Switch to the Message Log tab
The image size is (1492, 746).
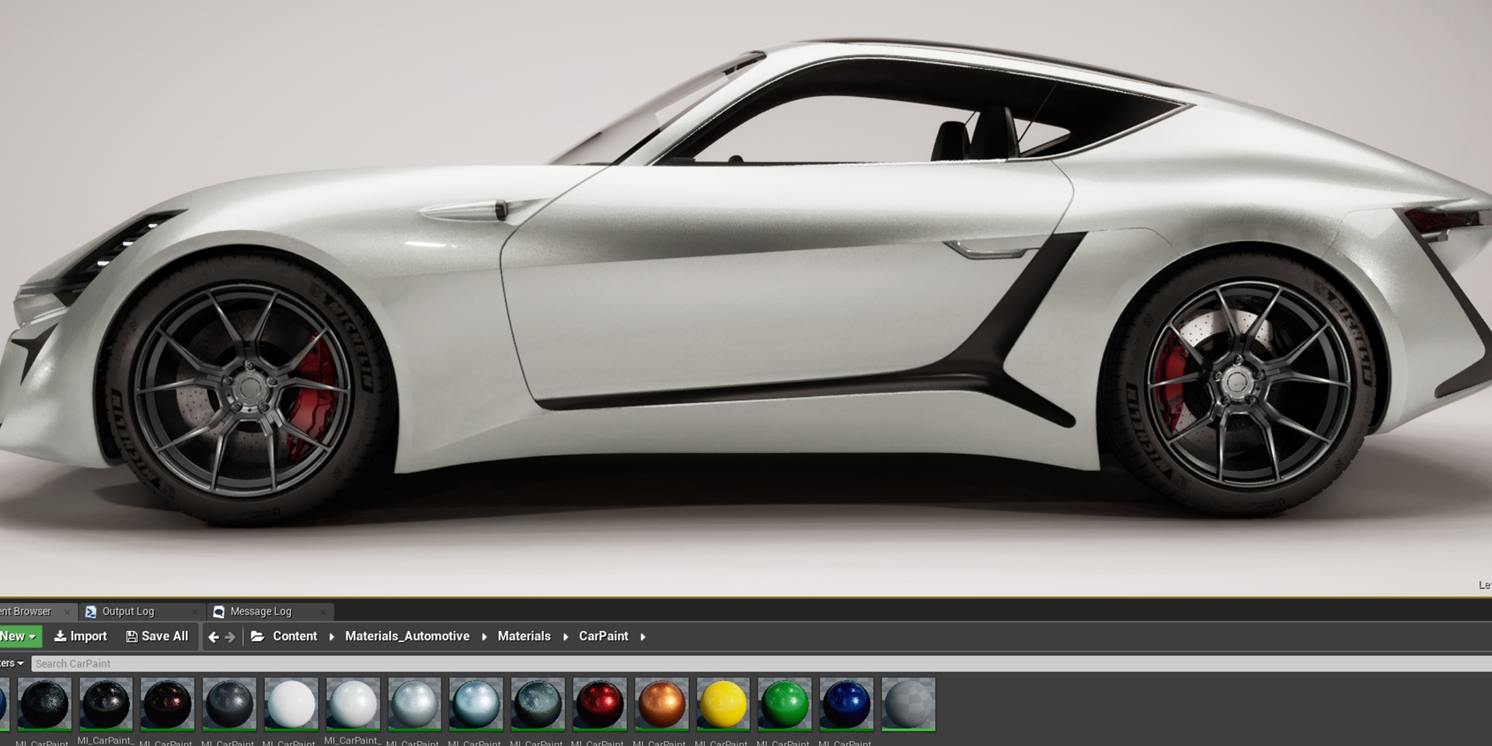point(260,612)
